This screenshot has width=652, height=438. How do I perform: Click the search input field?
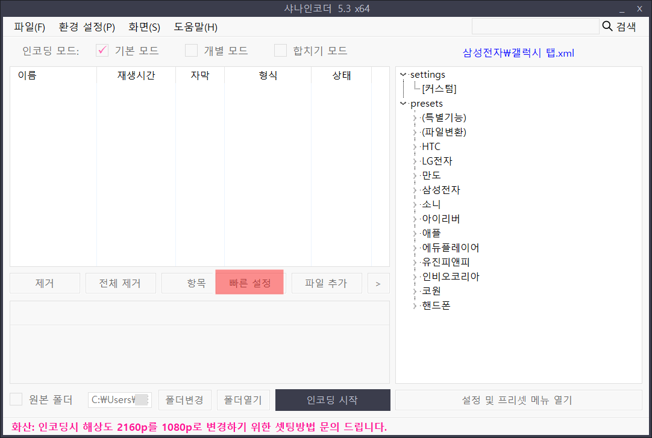click(x=535, y=27)
